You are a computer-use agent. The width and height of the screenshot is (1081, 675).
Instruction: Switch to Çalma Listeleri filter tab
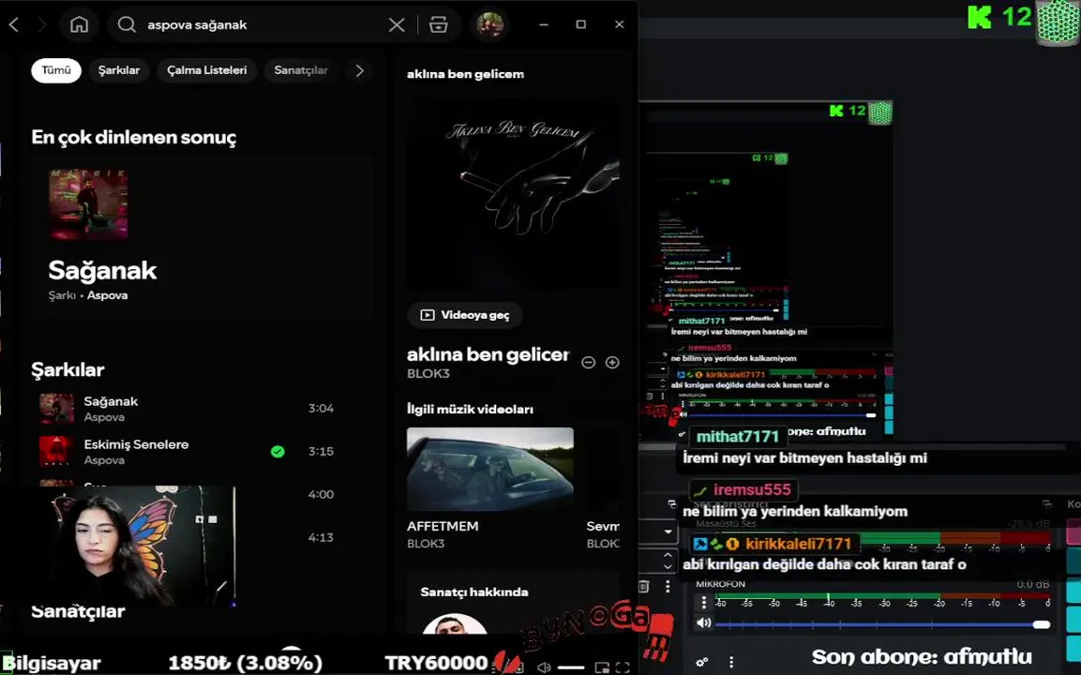207,70
